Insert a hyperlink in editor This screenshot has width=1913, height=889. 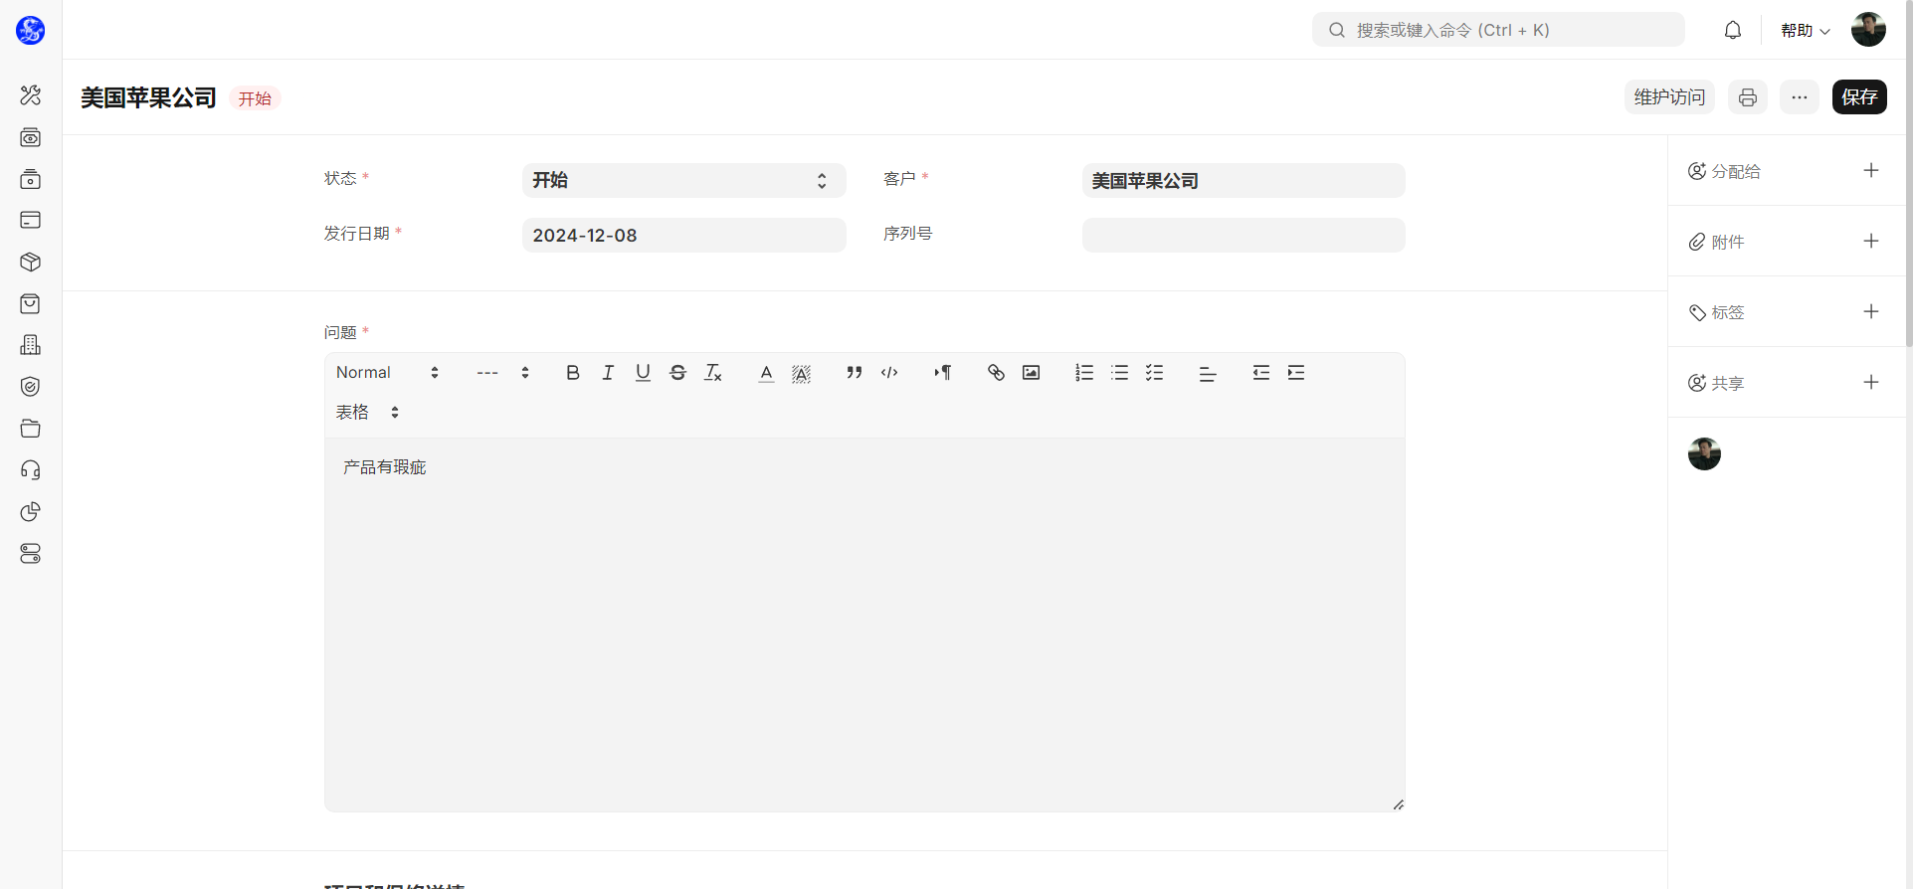[x=996, y=373]
